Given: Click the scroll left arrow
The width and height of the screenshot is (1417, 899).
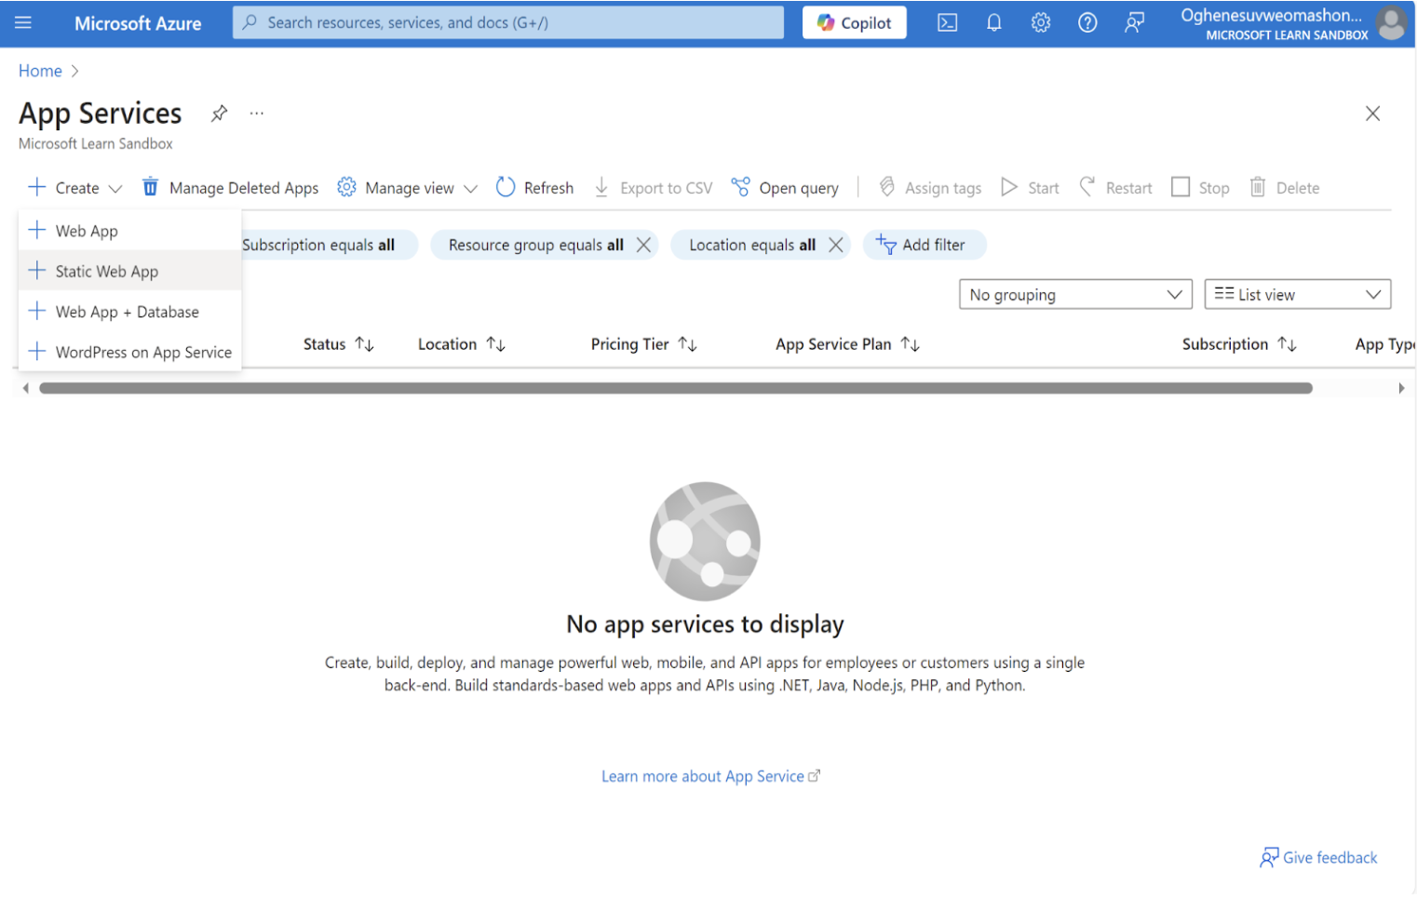Looking at the screenshot, I should tap(26, 388).
